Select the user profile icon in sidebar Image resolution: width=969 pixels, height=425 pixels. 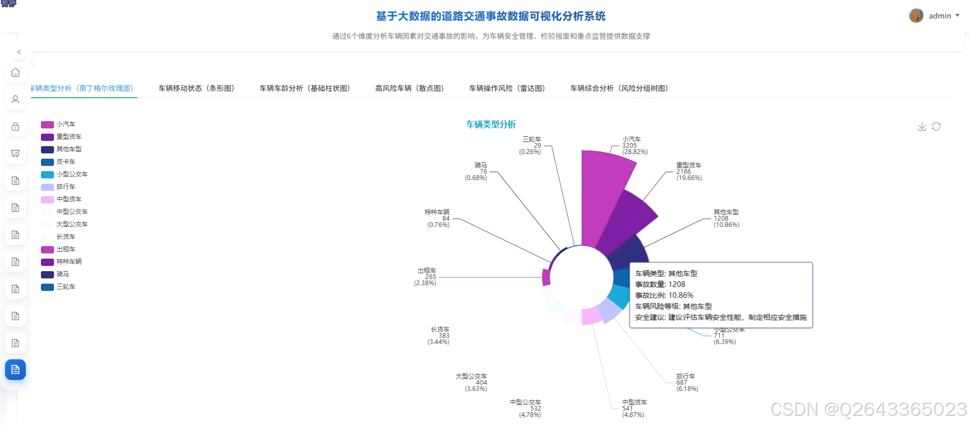(15, 99)
